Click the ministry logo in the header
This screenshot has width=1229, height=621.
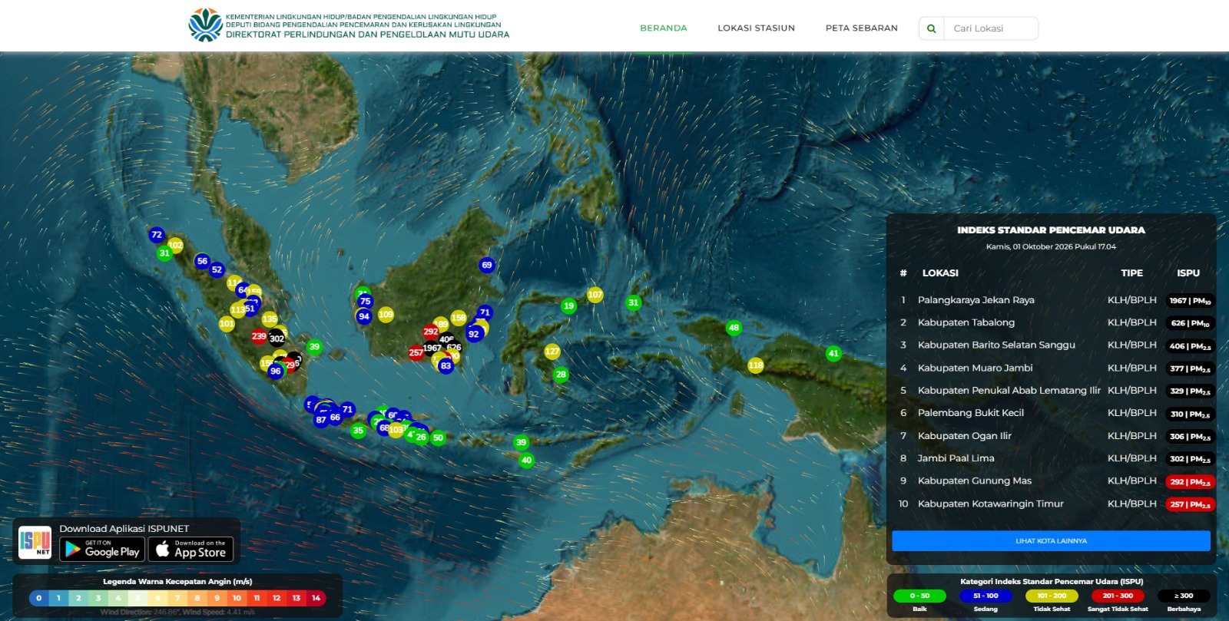coord(205,25)
